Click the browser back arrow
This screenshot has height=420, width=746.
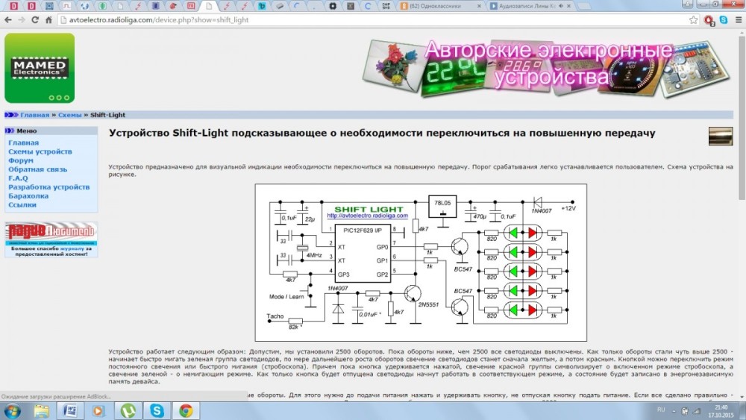pyautogui.click(x=7, y=20)
